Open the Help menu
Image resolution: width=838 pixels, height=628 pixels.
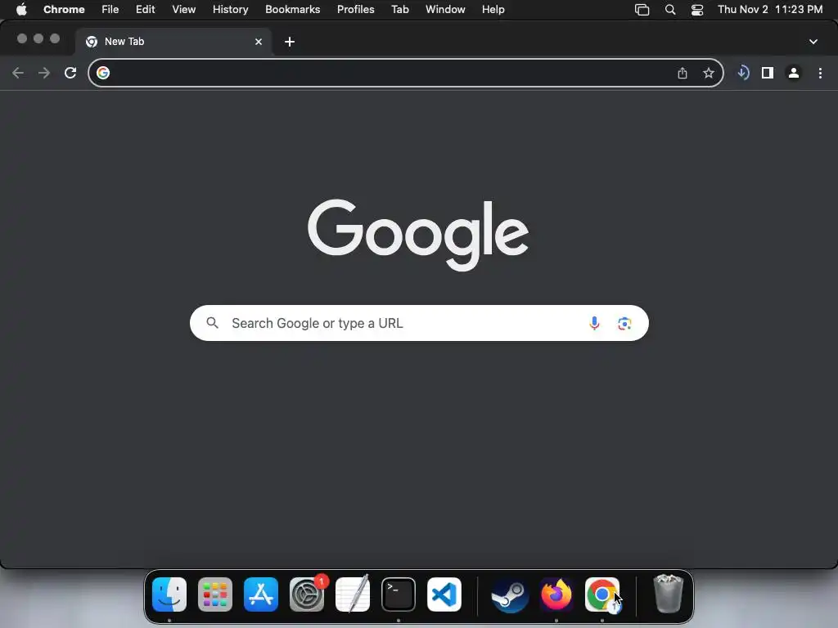(x=493, y=10)
